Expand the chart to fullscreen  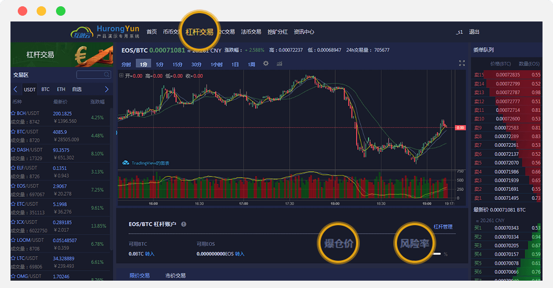click(x=462, y=63)
